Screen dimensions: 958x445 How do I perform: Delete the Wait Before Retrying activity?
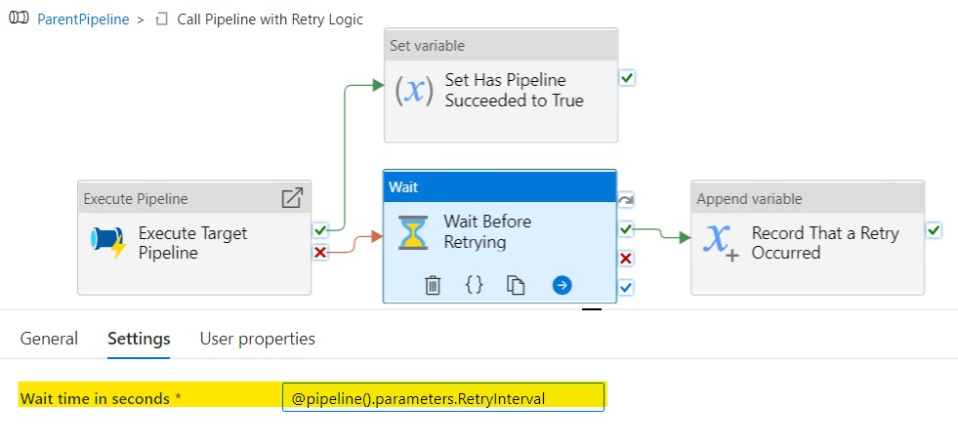433,285
